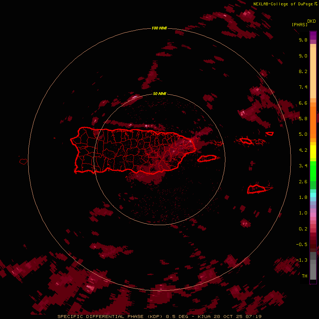Click the TH threshold label on scale
319x319 pixels.
coord(304,276)
